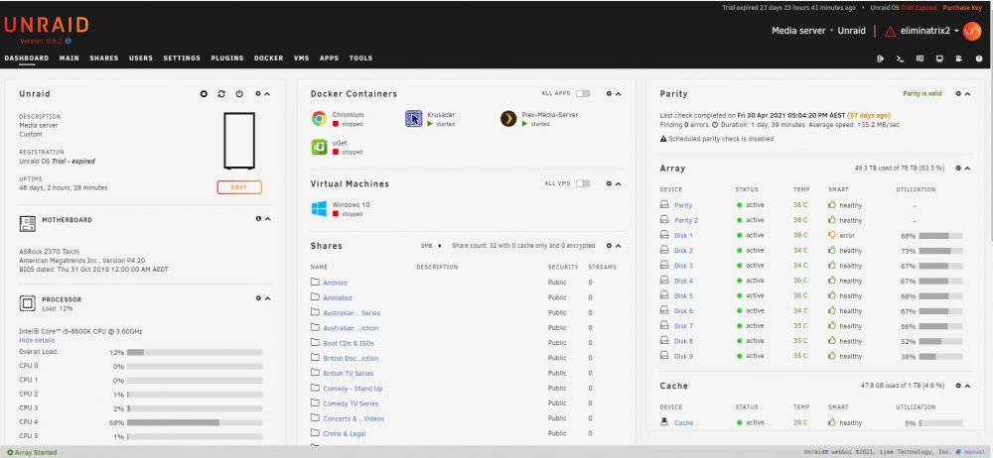Open the SMB protocol dropdown in Shares
Image resolution: width=993 pixels, height=458 pixels.
click(x=431, y=246)
